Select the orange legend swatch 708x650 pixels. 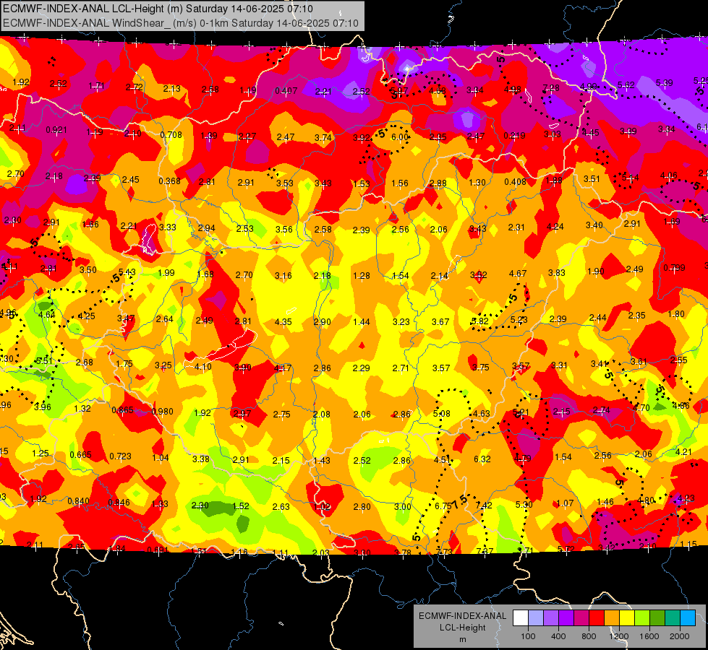click(x=612, y=618)
